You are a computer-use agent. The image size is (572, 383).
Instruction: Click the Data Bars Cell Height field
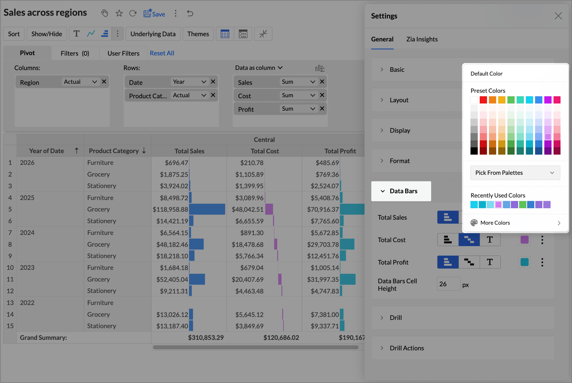pos(448,284)
